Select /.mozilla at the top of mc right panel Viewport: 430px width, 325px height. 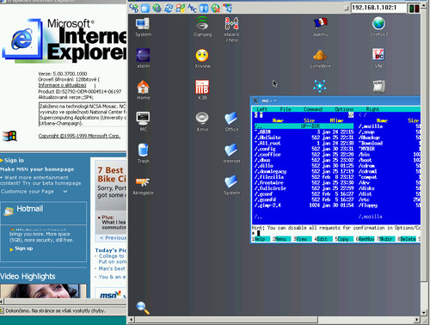click(x=390, y=126)
